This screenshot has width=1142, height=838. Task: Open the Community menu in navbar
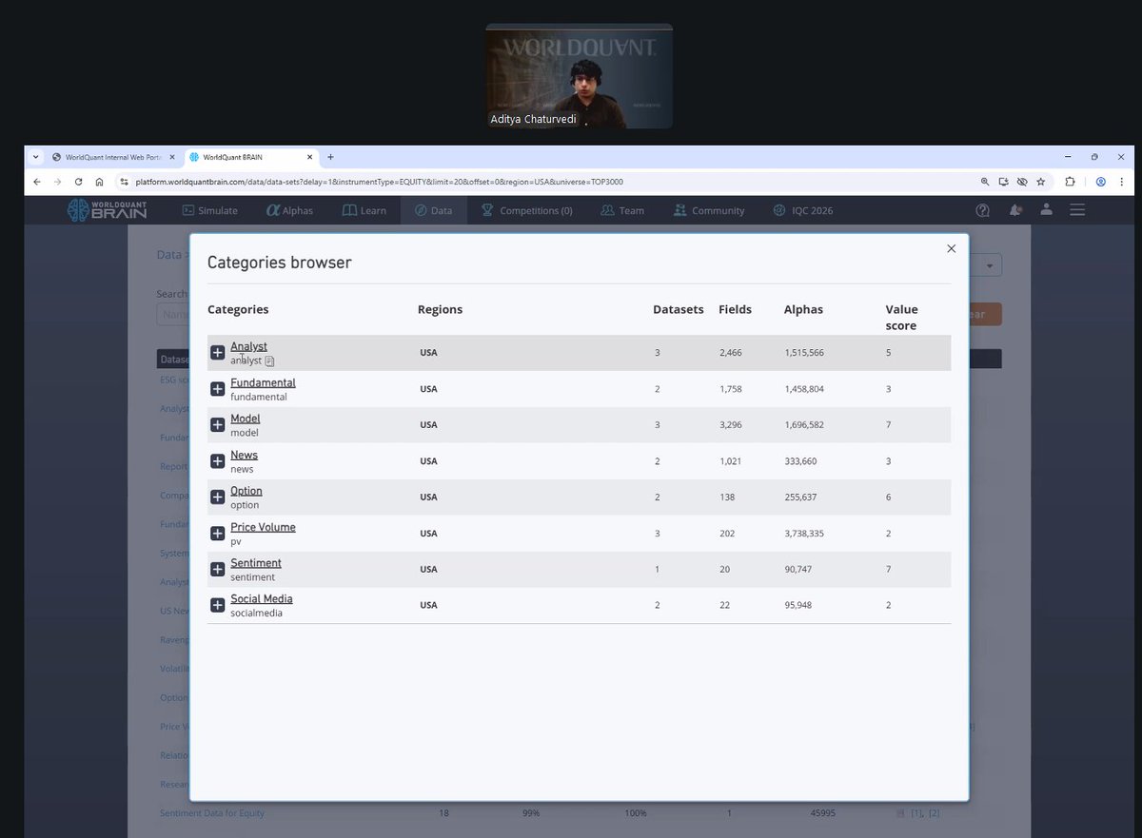(709, 210)
